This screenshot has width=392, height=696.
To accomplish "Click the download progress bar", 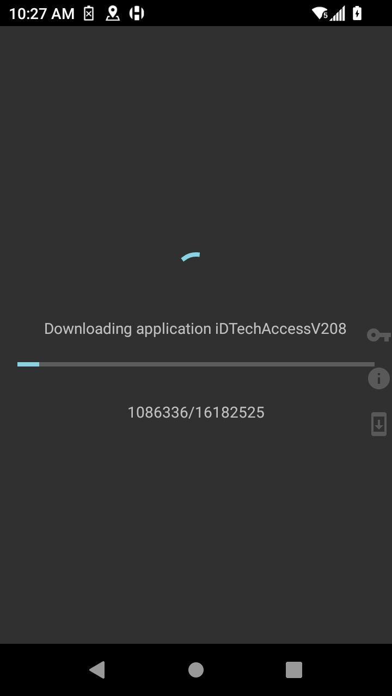I will (x=196, y=364).
